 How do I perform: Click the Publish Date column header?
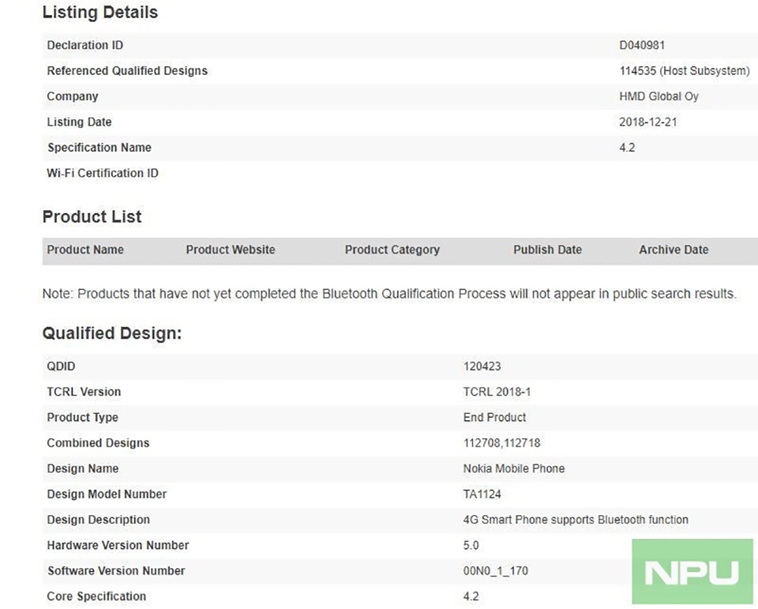coord(547,250)
